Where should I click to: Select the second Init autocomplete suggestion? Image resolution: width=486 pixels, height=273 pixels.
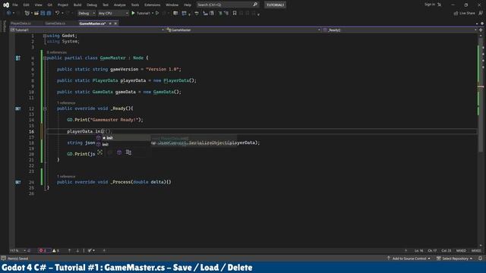point(123,145)
